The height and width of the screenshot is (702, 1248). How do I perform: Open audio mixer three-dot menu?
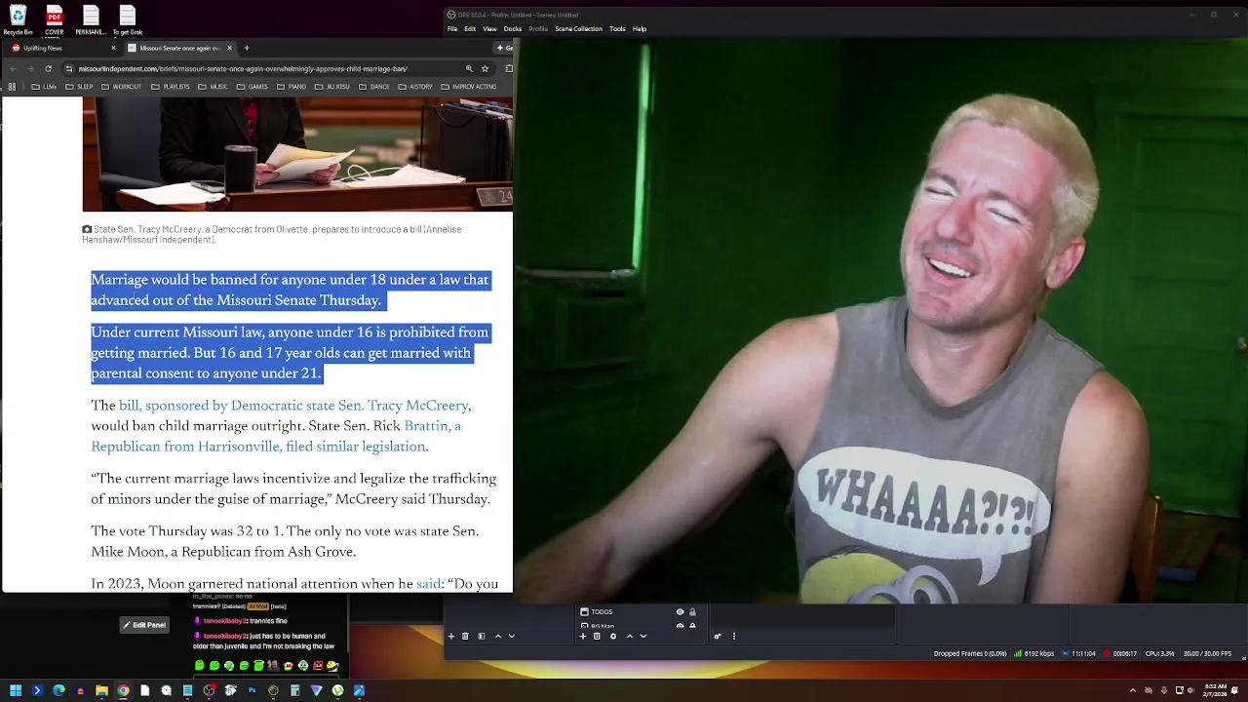734,636
